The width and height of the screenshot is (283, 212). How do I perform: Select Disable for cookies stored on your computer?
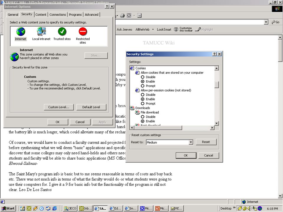[143, 77]
